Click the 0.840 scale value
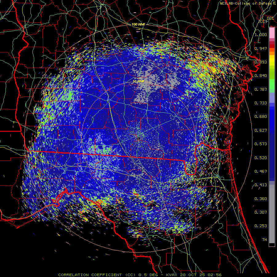This screenshot has height=277, width=277. 261,76
